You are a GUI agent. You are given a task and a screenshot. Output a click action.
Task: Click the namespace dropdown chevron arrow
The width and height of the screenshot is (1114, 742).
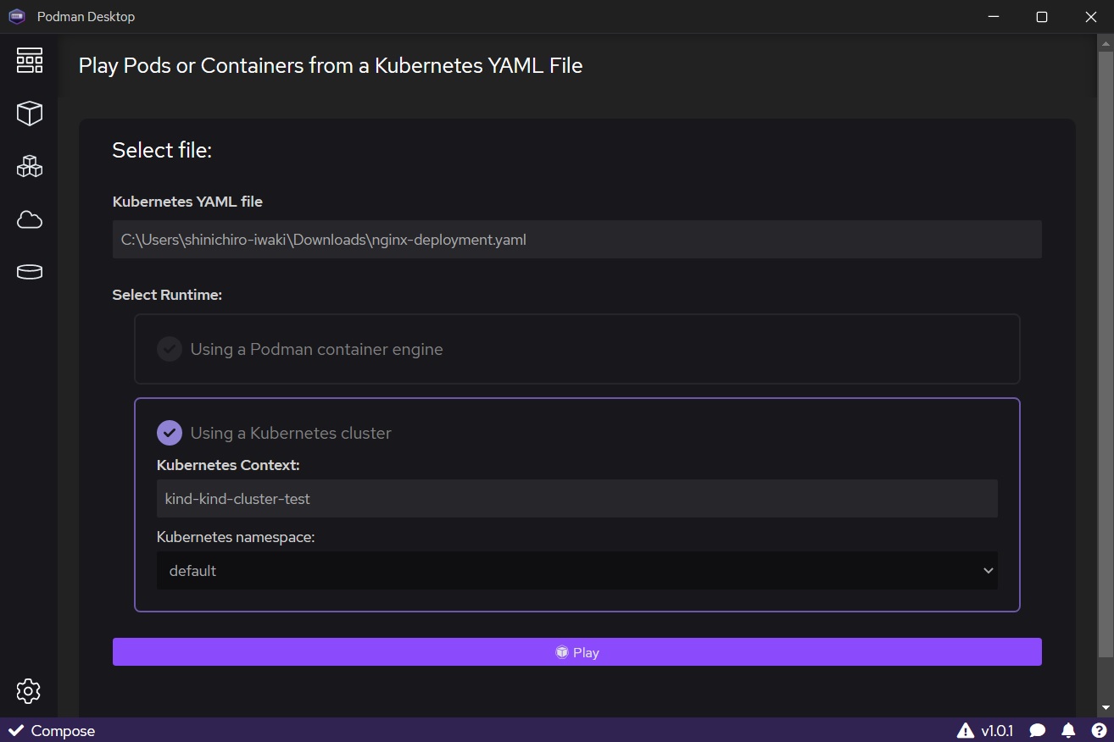point(988,571)
